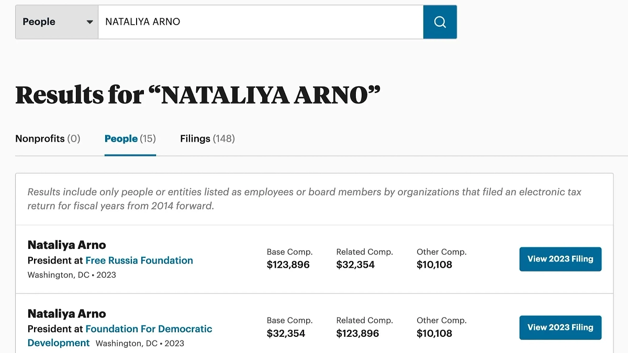Click the magnifying glass search button

(x=440, y=22)
